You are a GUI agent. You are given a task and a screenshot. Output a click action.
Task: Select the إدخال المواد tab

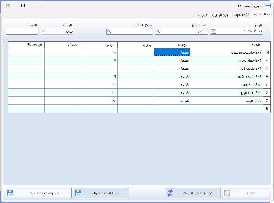(x=262, y=15)
